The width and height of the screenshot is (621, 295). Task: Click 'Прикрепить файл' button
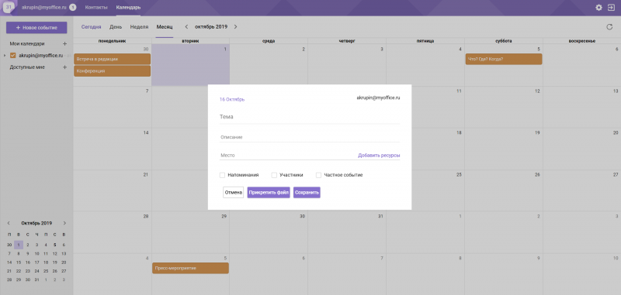coord(269,192)
